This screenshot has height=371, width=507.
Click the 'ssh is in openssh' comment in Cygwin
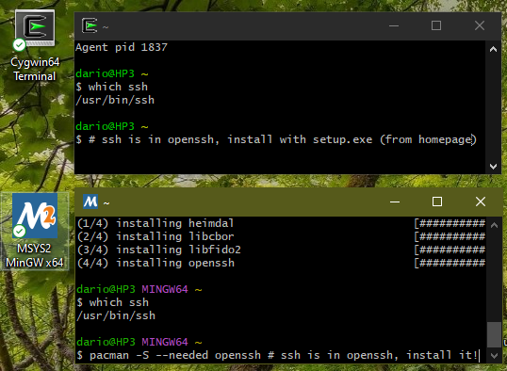[x=283, y=139]
